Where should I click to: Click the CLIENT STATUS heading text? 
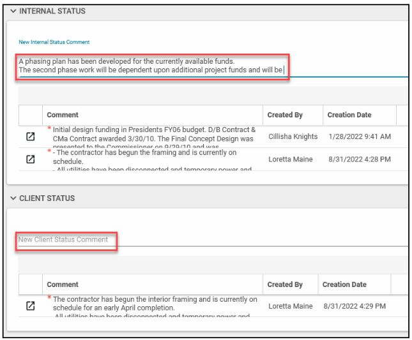coord(47,198)
